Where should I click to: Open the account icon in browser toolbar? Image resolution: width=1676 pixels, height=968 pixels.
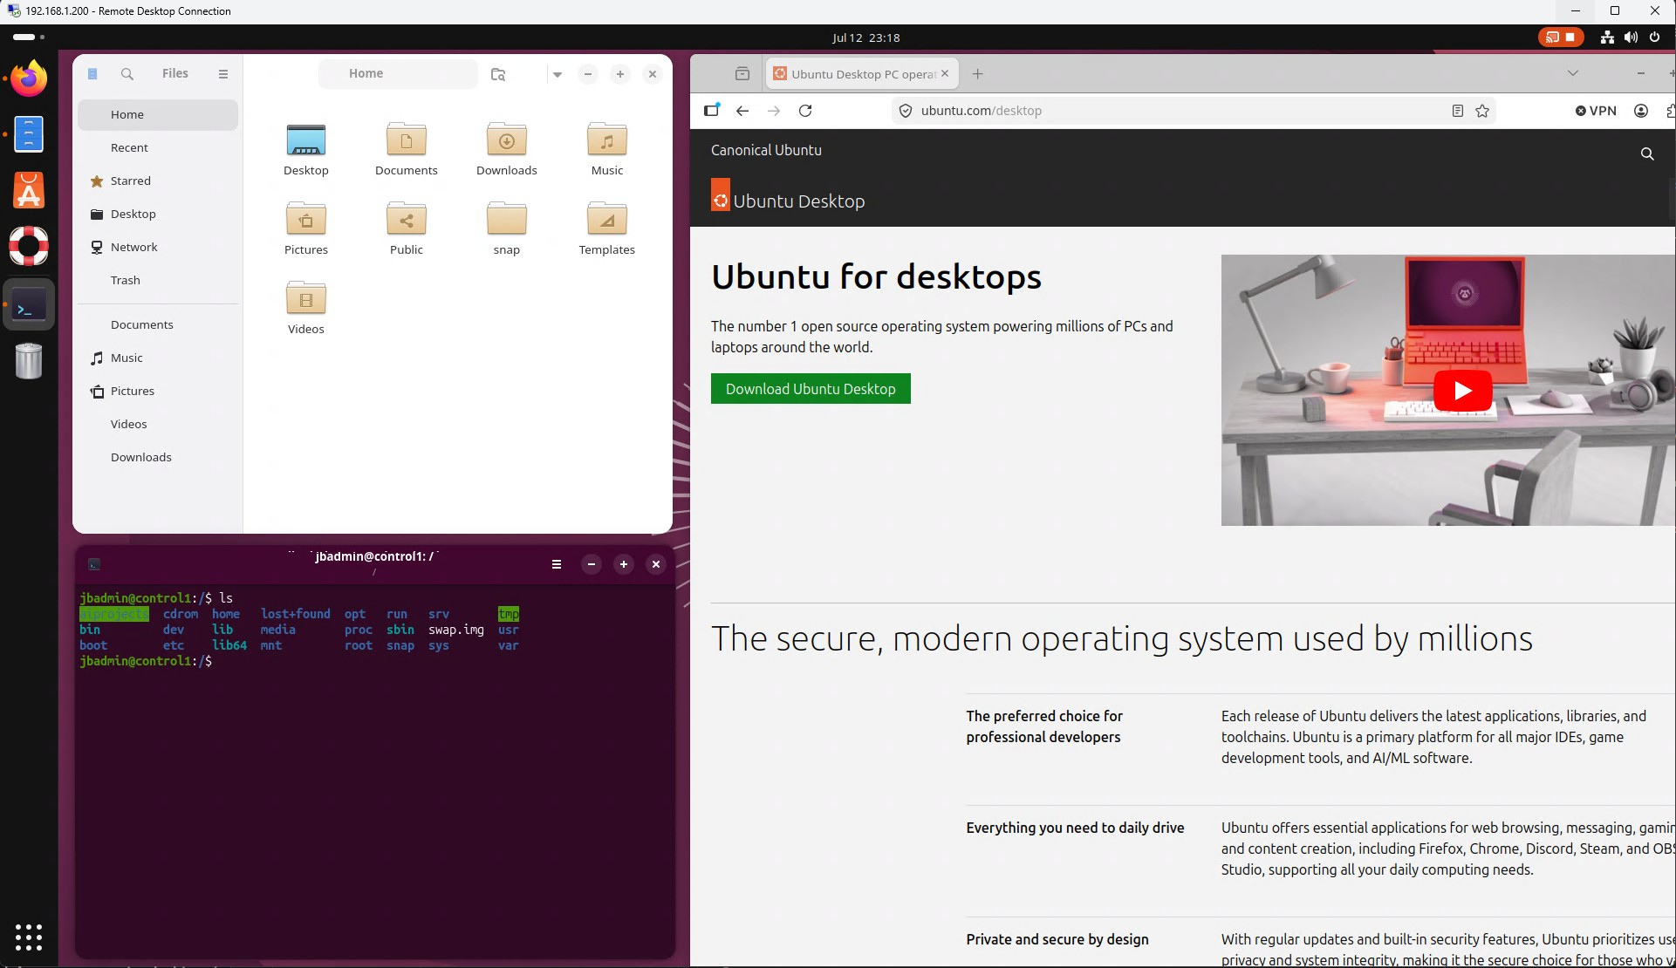[x=1641, y=111]
